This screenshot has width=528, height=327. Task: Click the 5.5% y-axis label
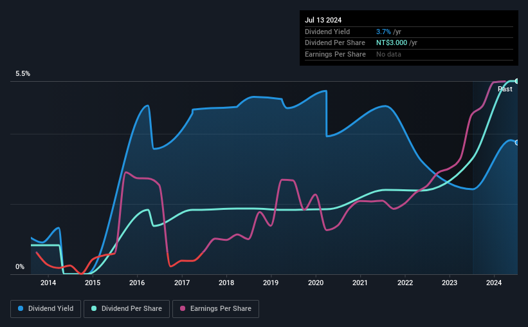click(x=23, y=74)
